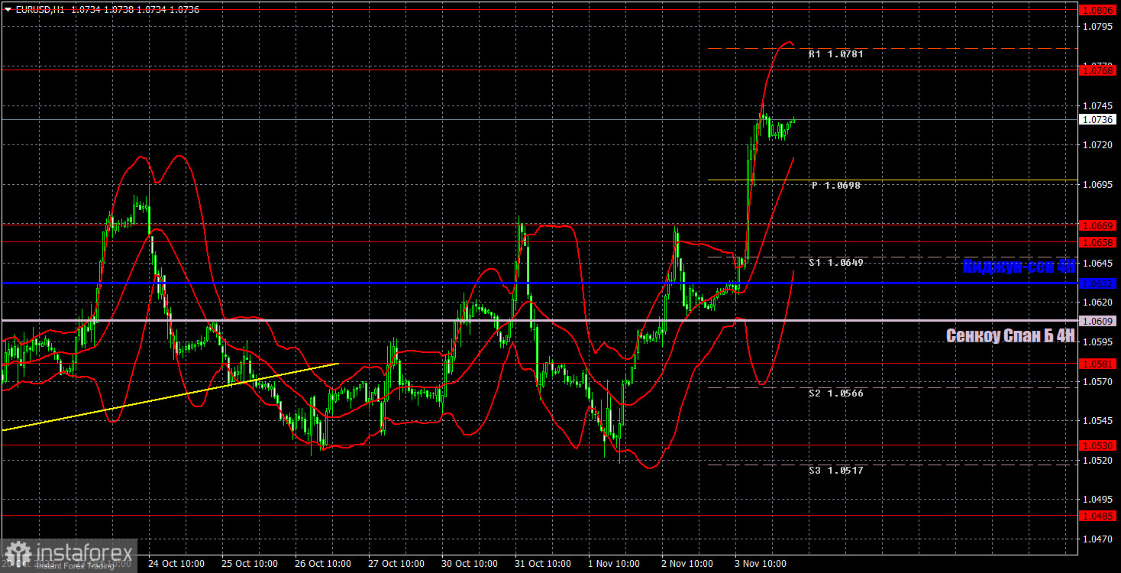The image size is (1121, 573).
Task: Click the 1.0745 price scale value
Action: pyautogui.click(x=1098, y=105)
